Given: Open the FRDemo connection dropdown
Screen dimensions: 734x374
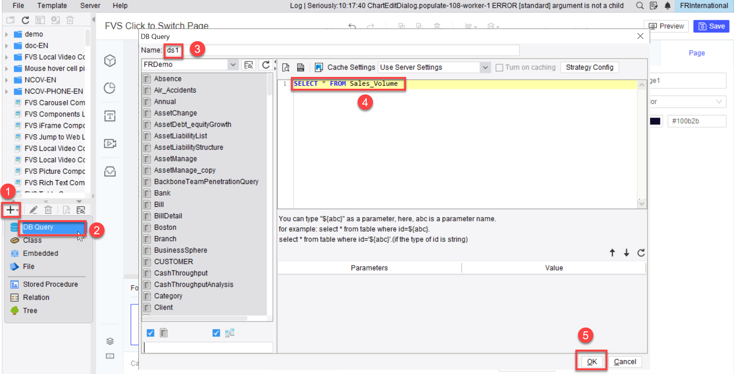Looking at the screenshot, I should 233,65.
